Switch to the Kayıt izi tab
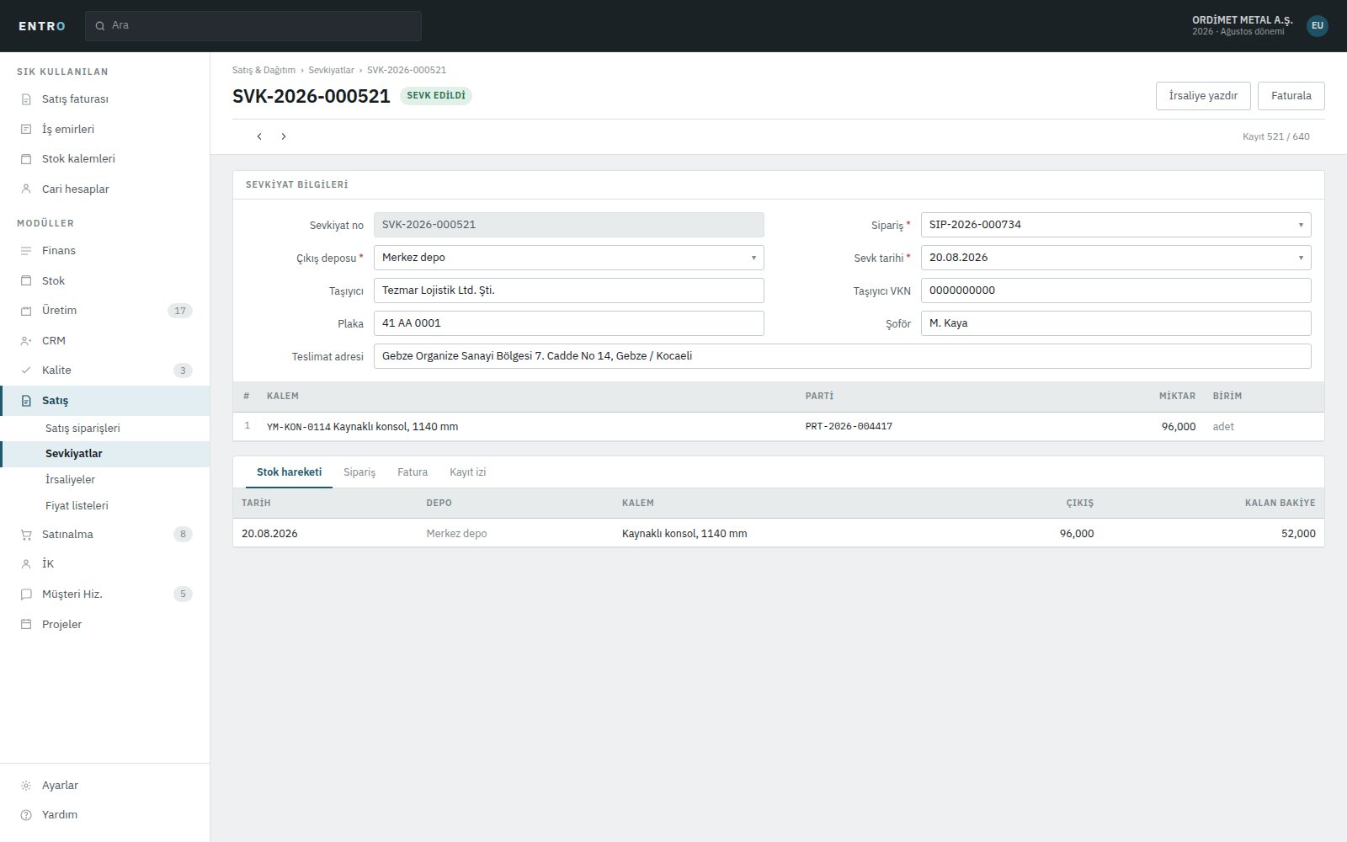The image size is (1347, 842). pos(467,472)
